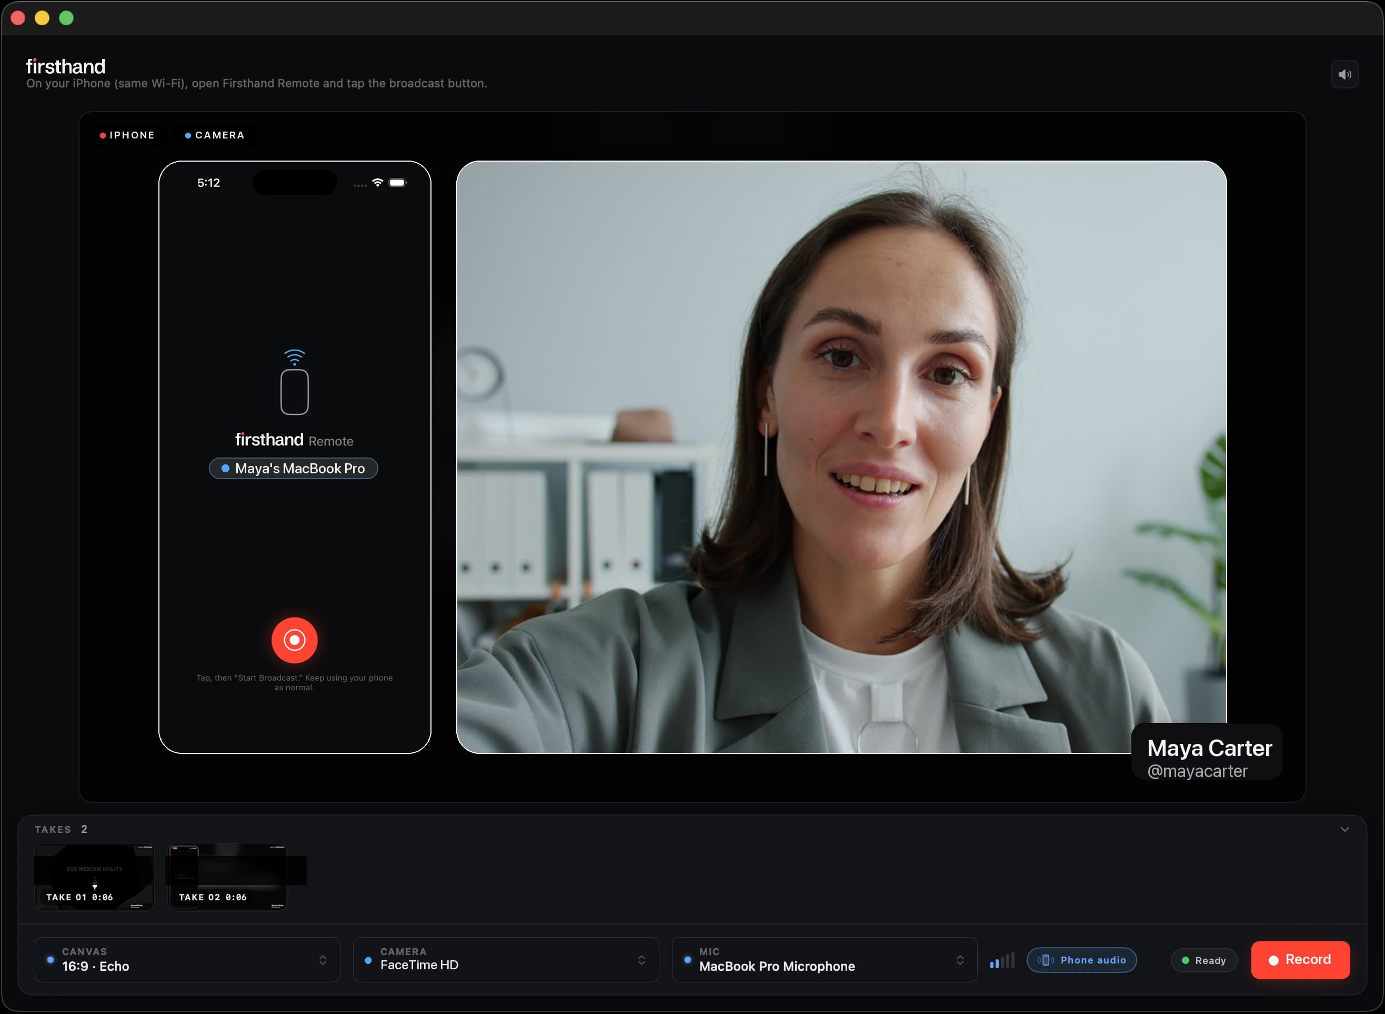Screen dimensions: 1385x1014
Task: Click the Wi-Fi icon in phone status bar
Action: 378,182
